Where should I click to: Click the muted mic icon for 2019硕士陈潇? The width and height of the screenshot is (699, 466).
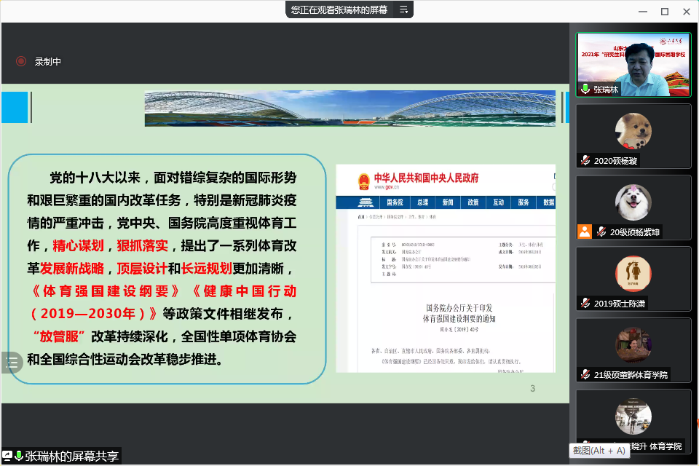(x=585, y=304)
